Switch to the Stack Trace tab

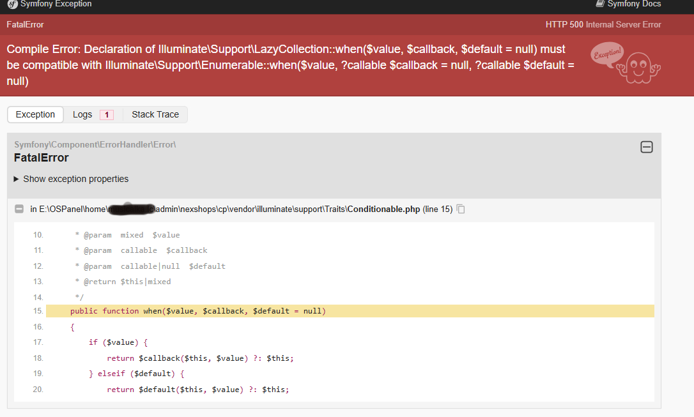click(155, 114)
